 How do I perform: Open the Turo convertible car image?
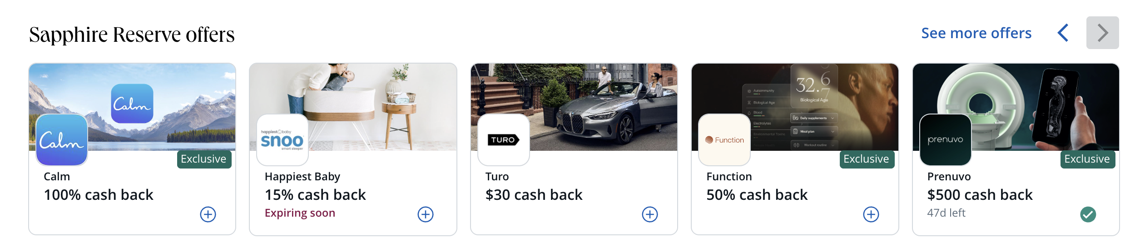point(574,107)
